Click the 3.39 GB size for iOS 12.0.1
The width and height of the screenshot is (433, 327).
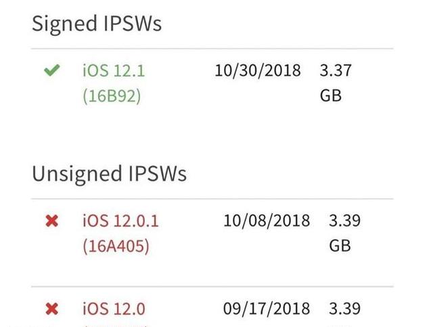(344, 233)
